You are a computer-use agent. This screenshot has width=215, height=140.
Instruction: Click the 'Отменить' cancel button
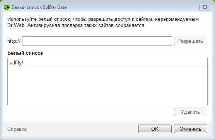point(191,129)
